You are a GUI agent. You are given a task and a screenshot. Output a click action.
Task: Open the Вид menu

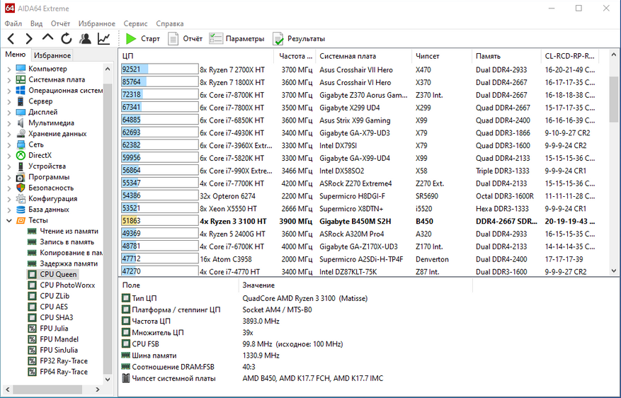click(36, 24)
